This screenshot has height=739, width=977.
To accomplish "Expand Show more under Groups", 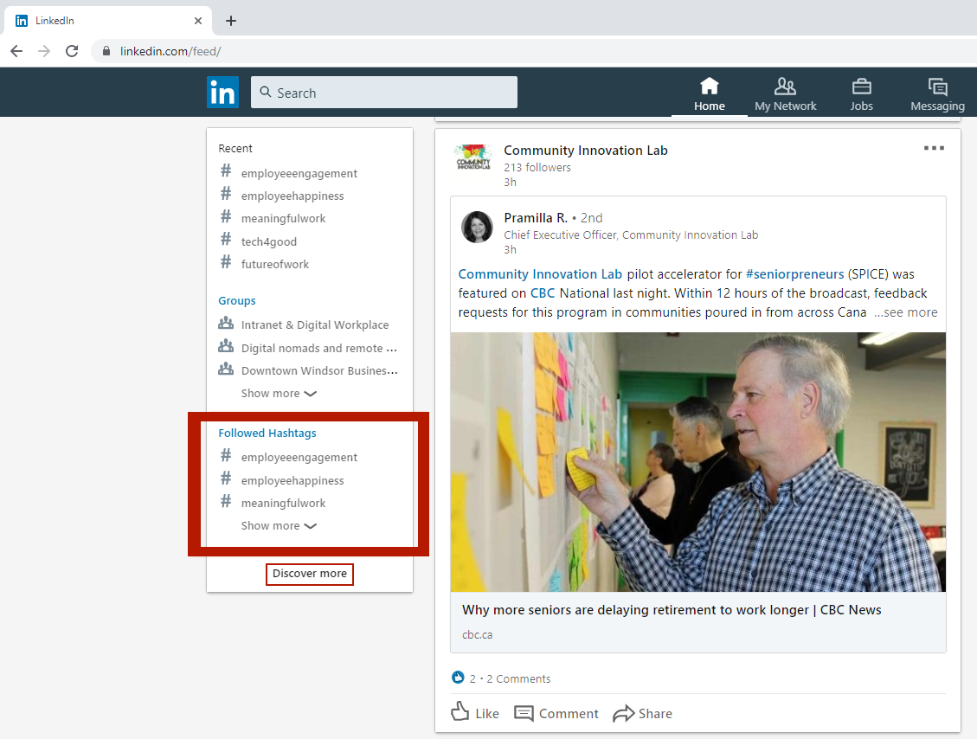I will (278, 393).
